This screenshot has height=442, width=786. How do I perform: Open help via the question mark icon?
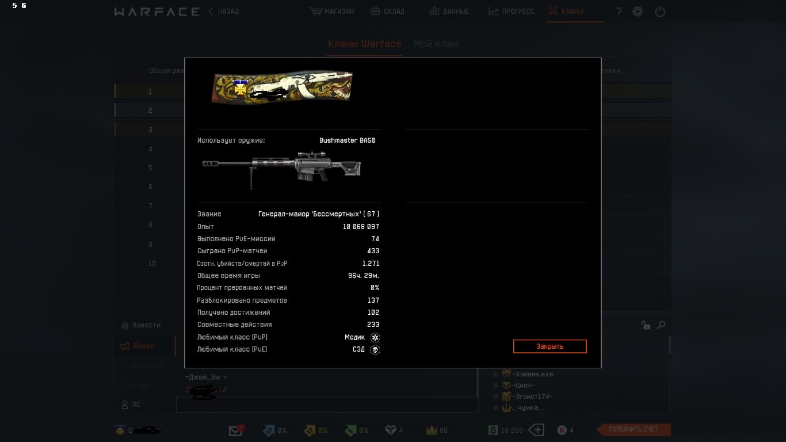(619, 12)
